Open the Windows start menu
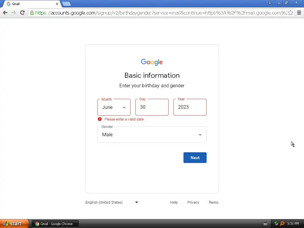The image size is (304, 228). point(14,224)
